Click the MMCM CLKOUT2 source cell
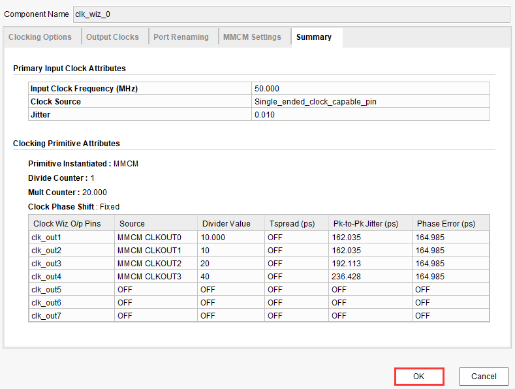The image size is (515, 389). click(x=156, y=264)
